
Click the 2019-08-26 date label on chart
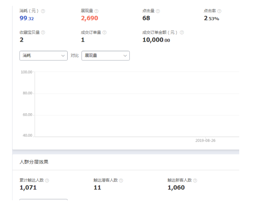coord(205,141)
